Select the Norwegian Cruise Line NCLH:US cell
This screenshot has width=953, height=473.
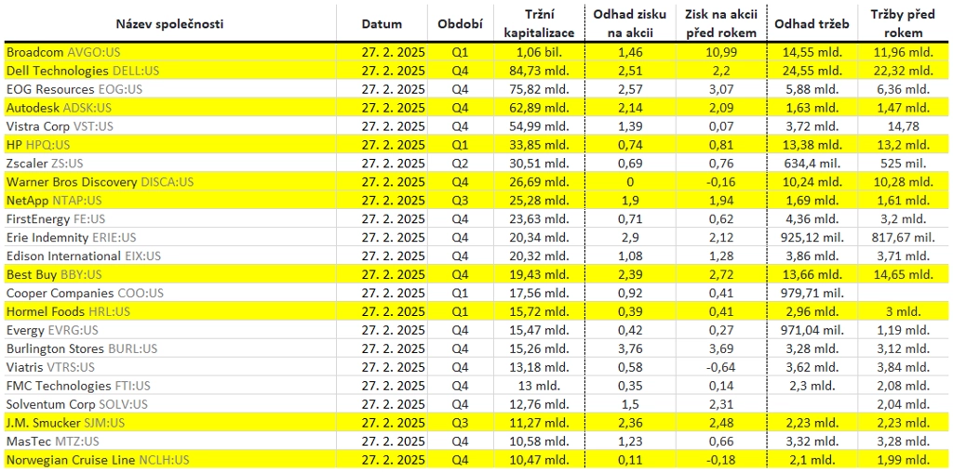click(x=169, y=460)
